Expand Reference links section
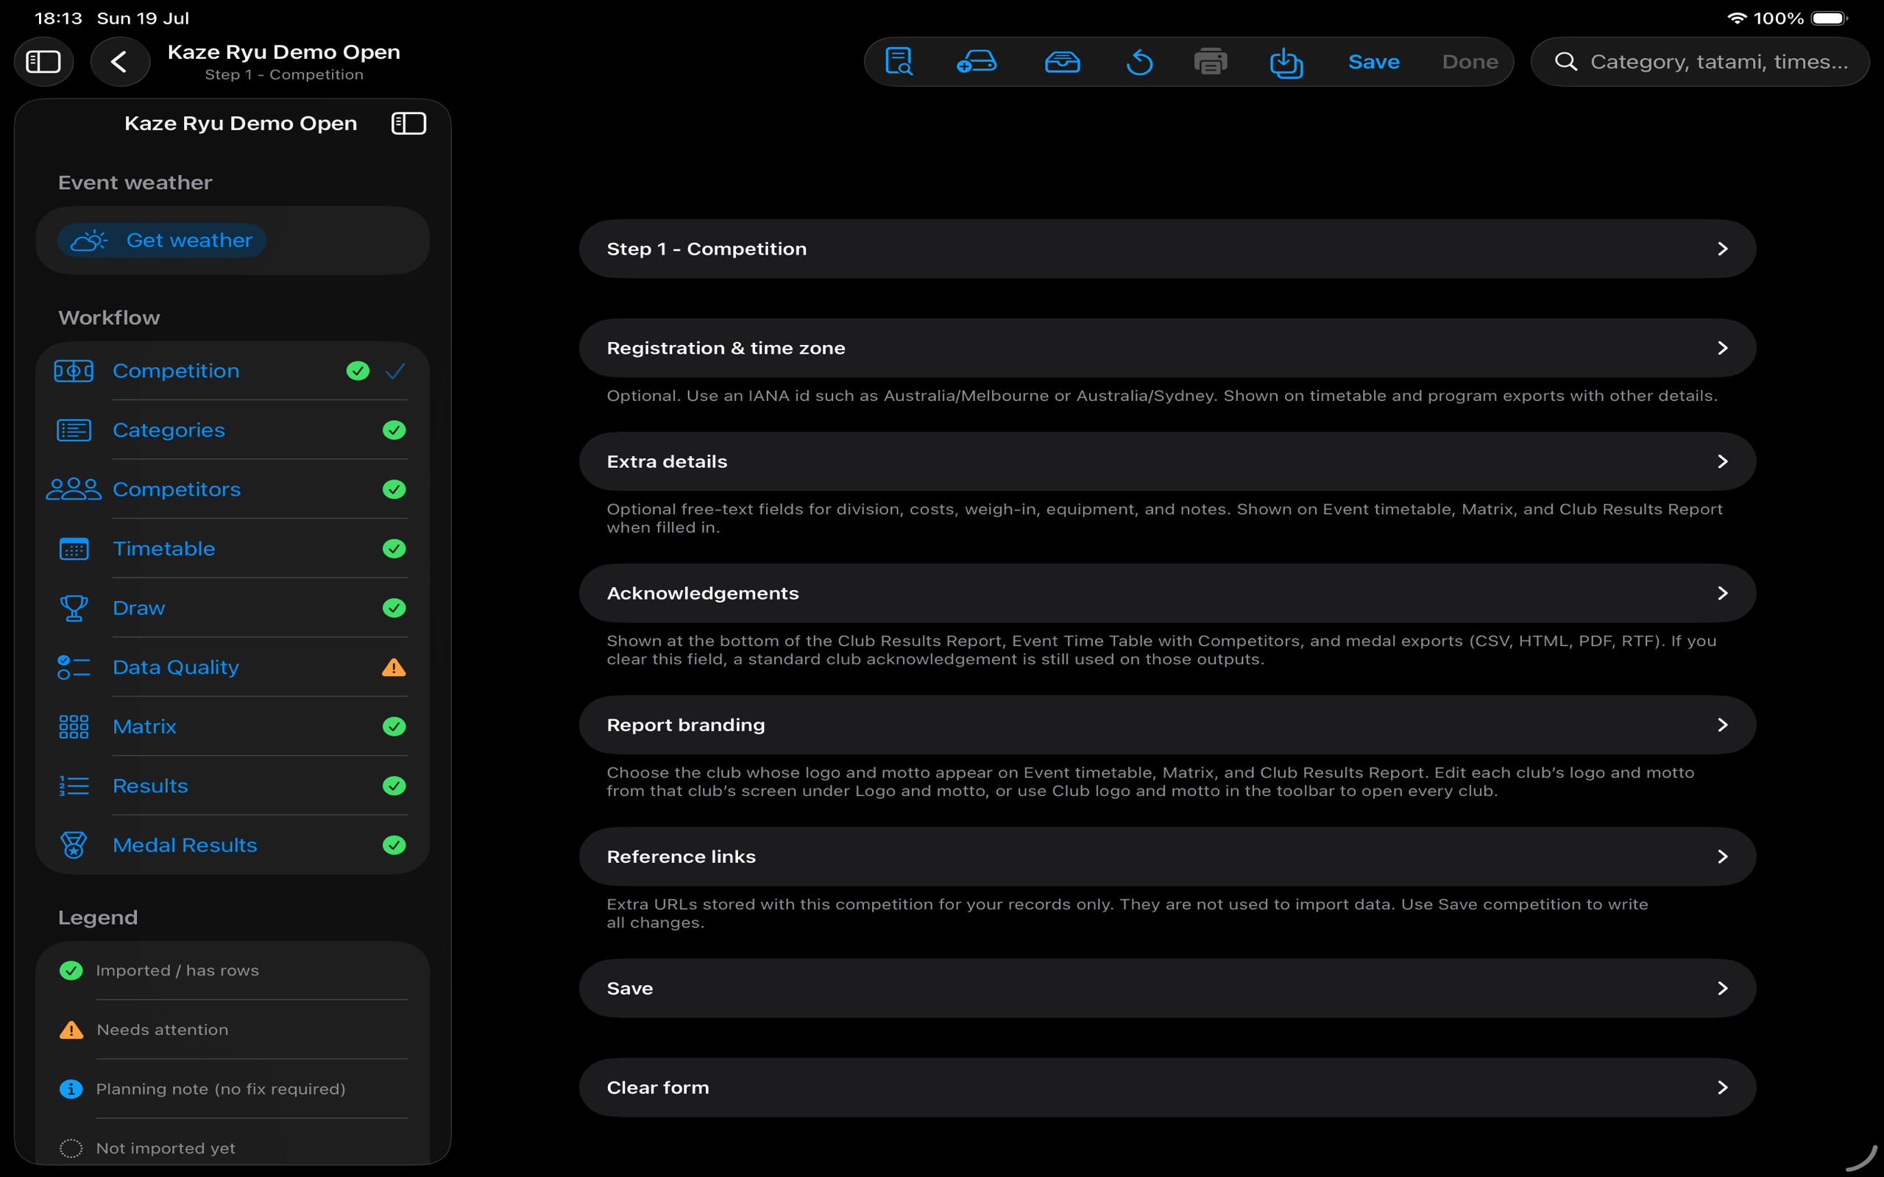 coord(1167,856)
